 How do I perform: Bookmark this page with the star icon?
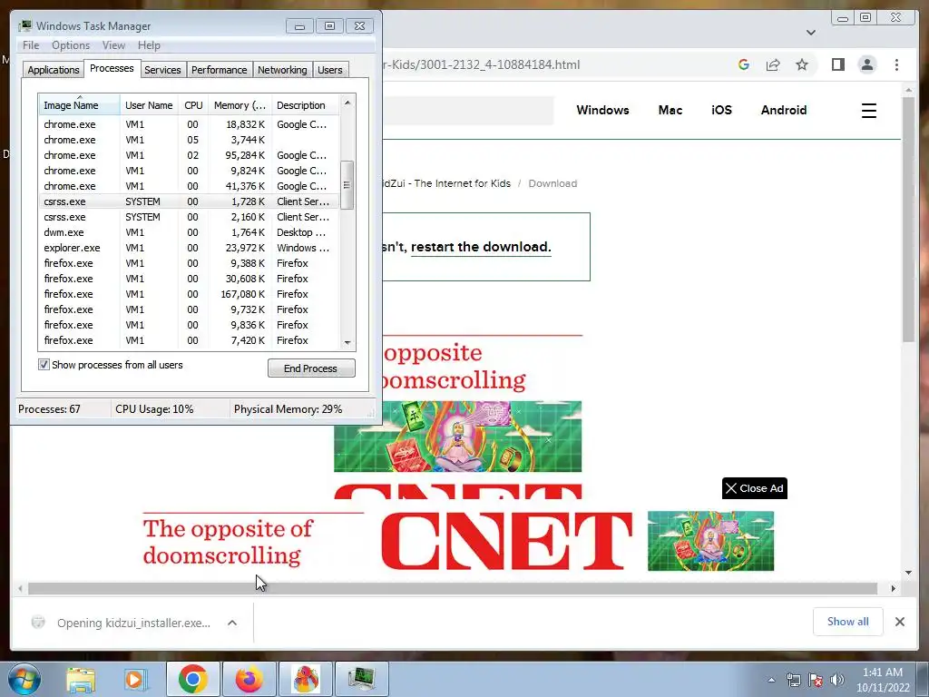tap(802, 64)
